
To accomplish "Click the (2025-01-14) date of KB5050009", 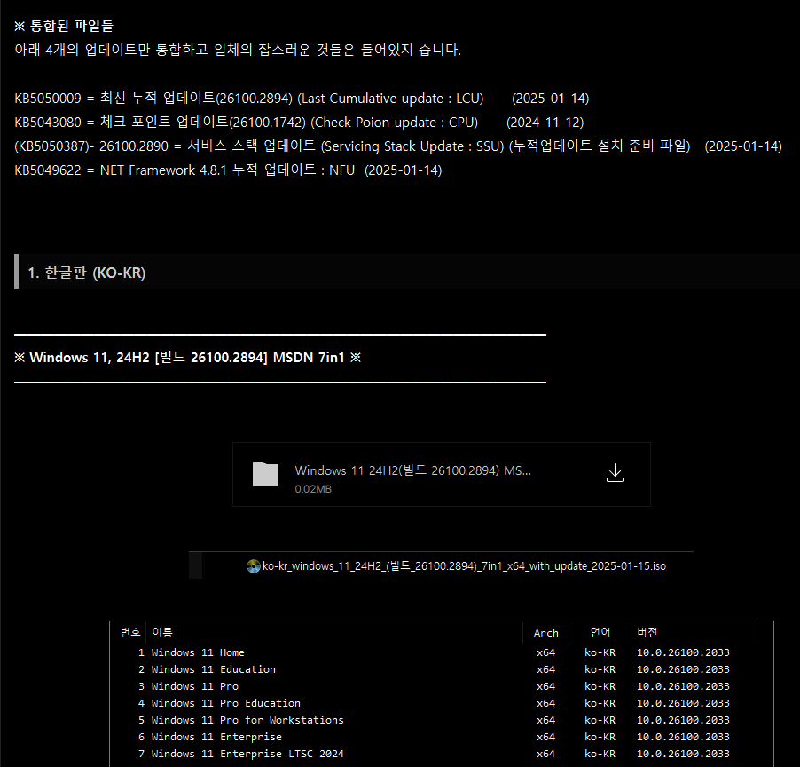I will [551, 98].
